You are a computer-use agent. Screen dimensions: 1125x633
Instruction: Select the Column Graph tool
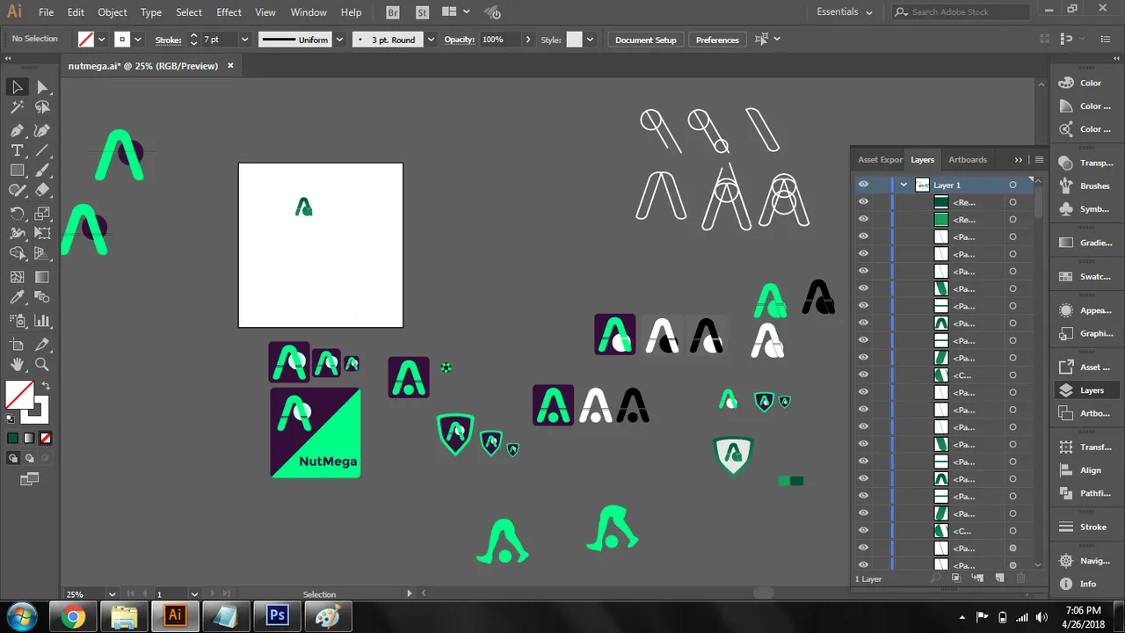click(x=42, y=321)
